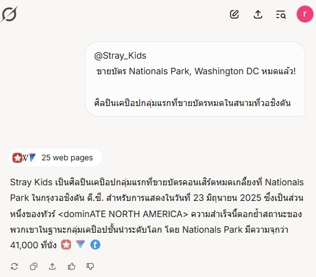The width and height of the screenshot is (316, 277).
Task: Click the '@Stray_Kids' text in the user message
Action: click(x=120, y=56)
